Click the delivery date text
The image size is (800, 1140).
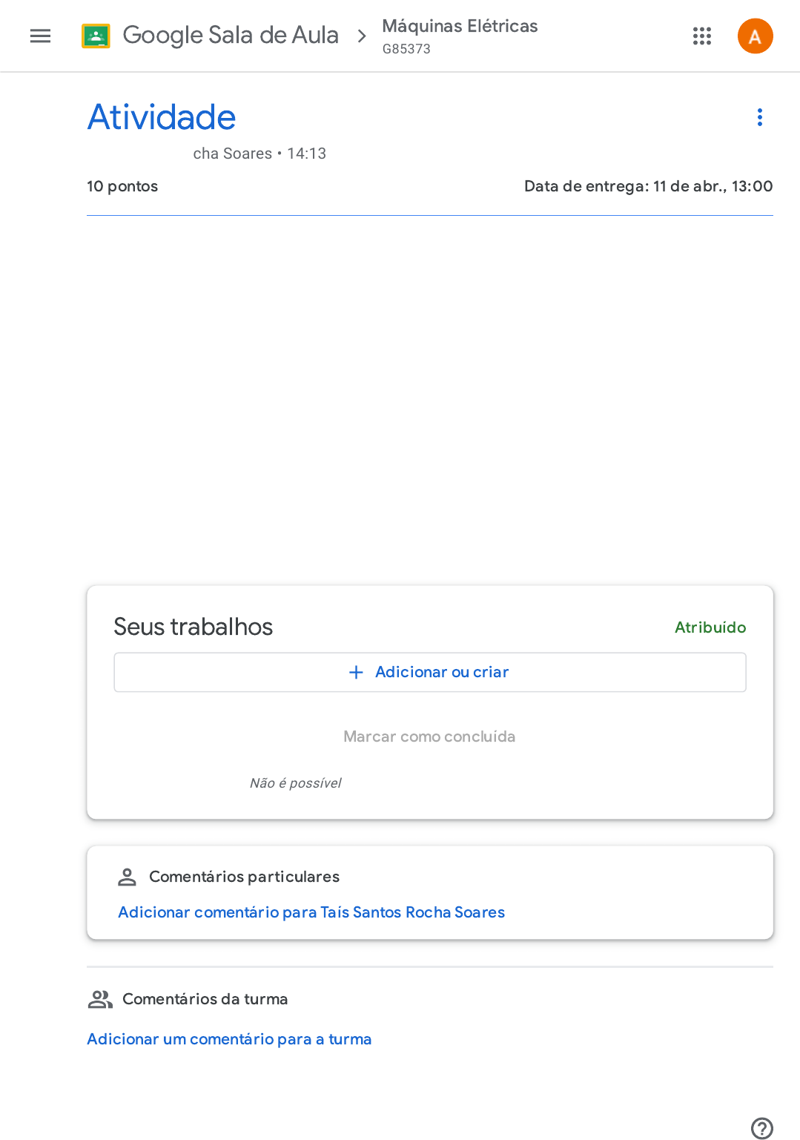coord(648,186)
